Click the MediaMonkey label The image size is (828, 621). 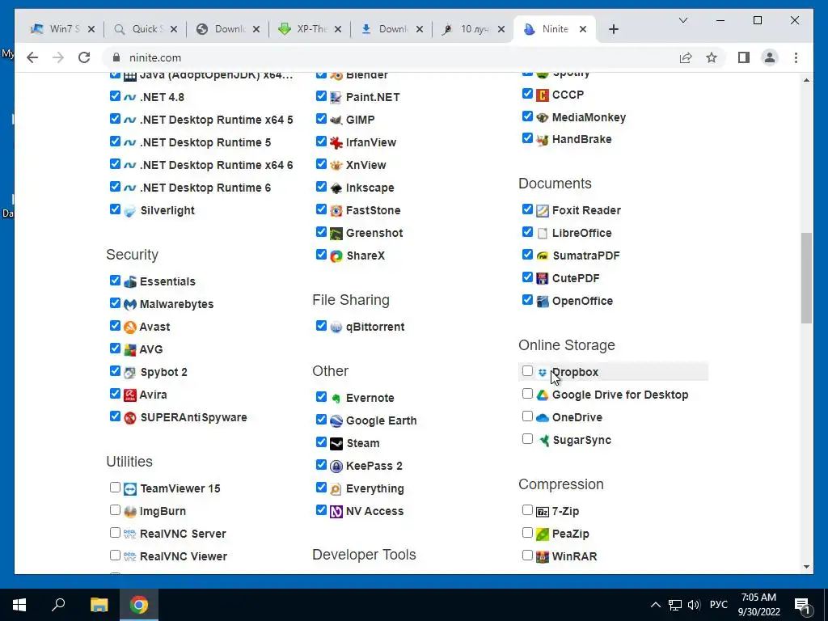[589, 117]
